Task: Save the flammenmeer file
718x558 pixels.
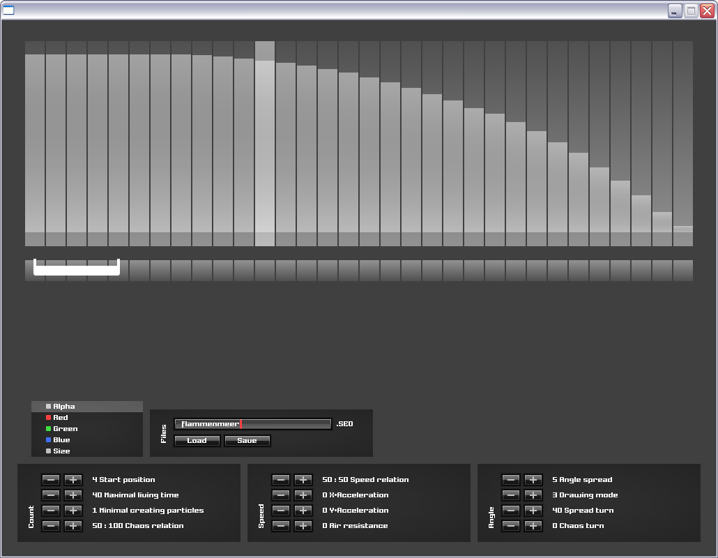Action: tap(247, 441)
